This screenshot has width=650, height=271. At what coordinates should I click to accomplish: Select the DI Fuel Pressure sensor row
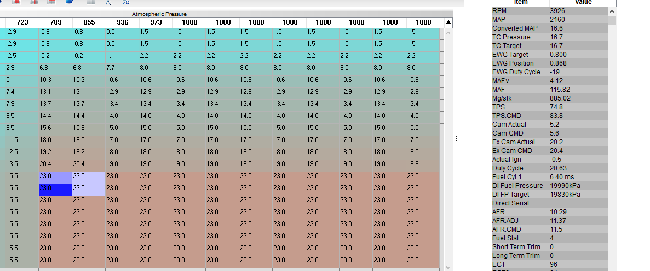point(550,186)
